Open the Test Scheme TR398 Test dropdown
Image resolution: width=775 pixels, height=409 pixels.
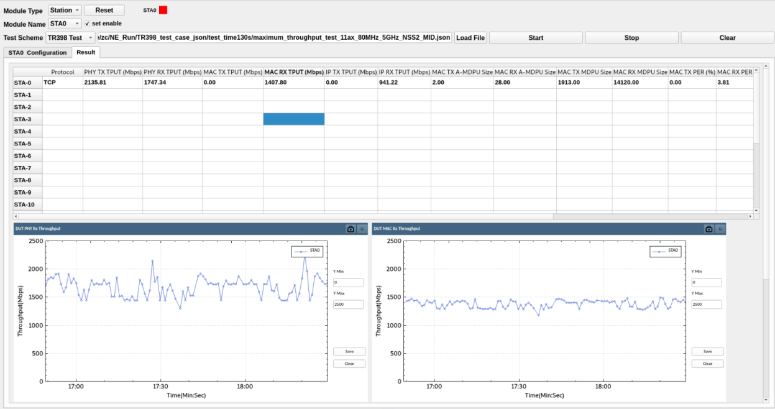tap(70, 38)
